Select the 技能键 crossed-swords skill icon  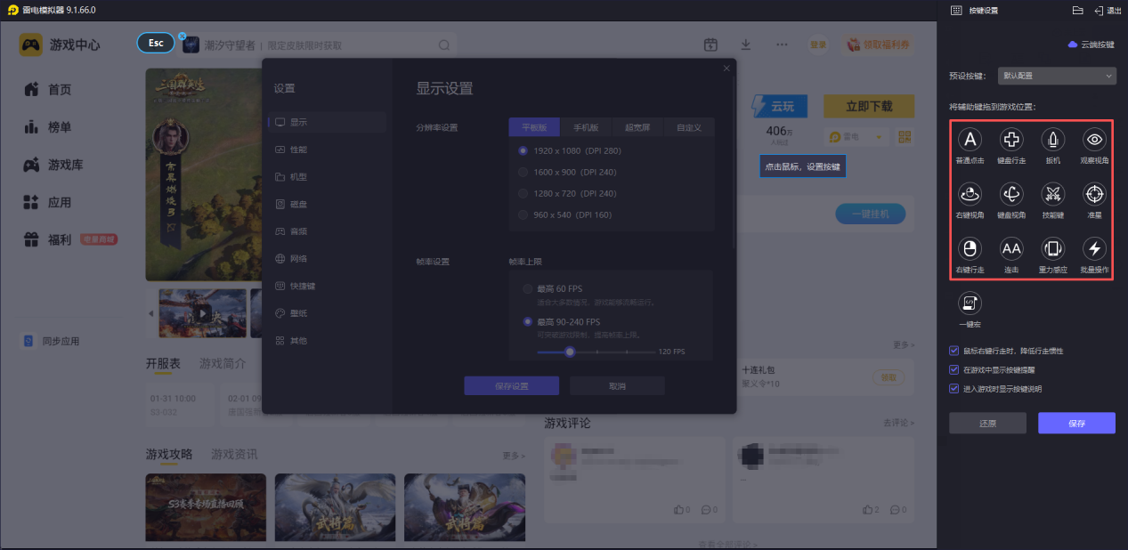tap(1053, 194)
